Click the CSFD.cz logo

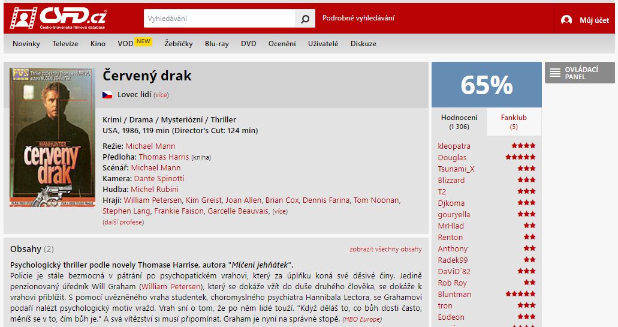click(58, 18)
